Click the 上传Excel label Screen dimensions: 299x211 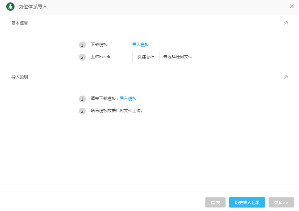click(x=100, y=57)
